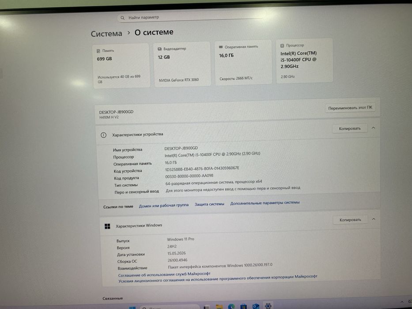Open Task View from the taskbar
412x309 pixels.
tap(207, 307)
